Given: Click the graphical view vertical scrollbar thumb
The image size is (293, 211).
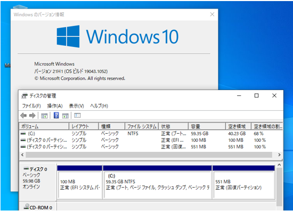Looking at the screenshot, I should tap(279, 187).
